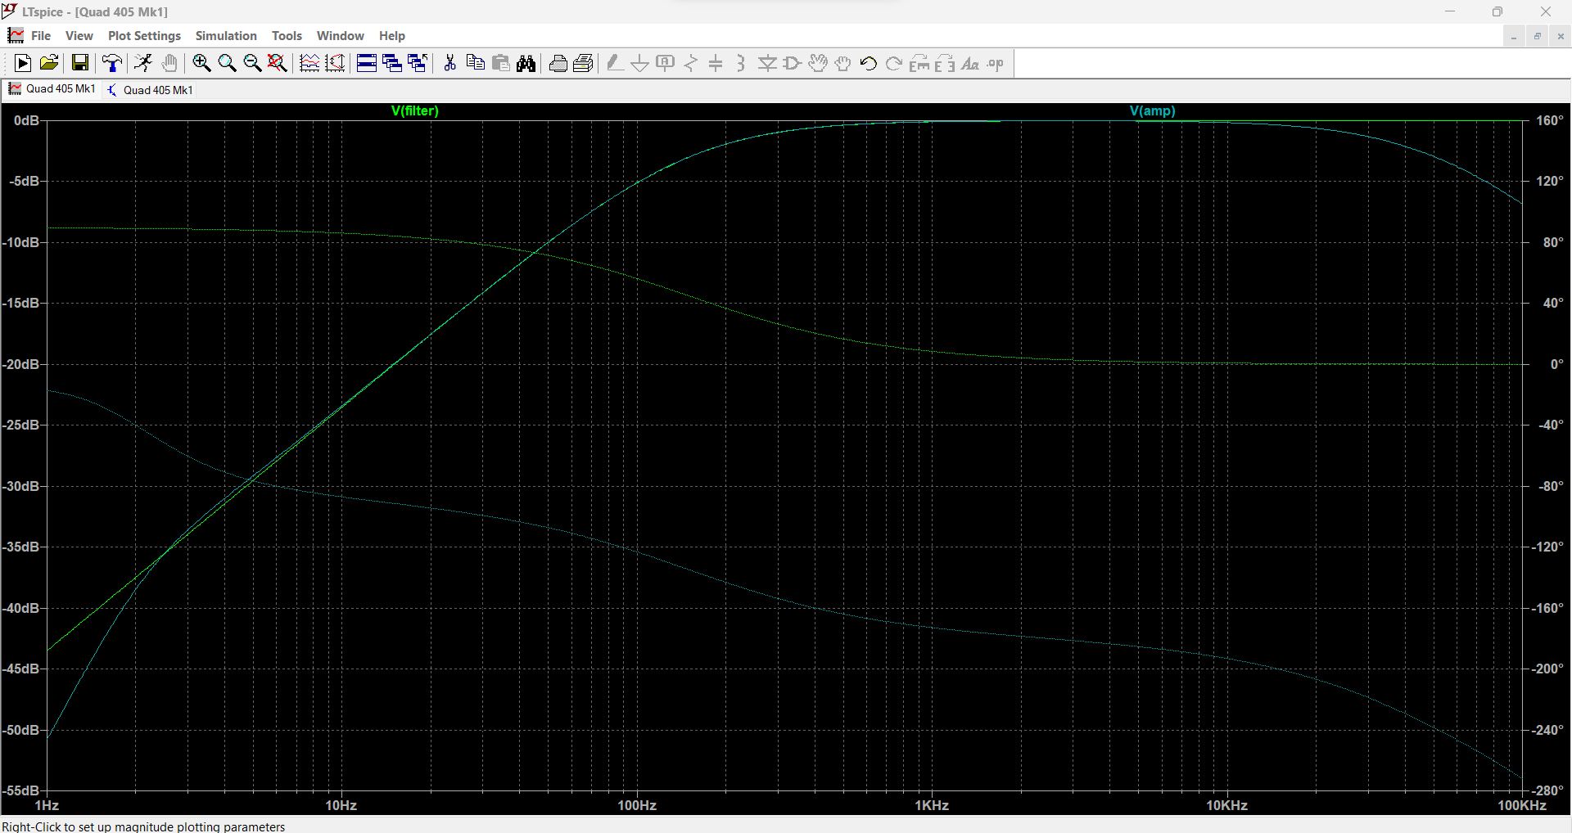Zoom out using the minus magnifier icon

point(252,63)
